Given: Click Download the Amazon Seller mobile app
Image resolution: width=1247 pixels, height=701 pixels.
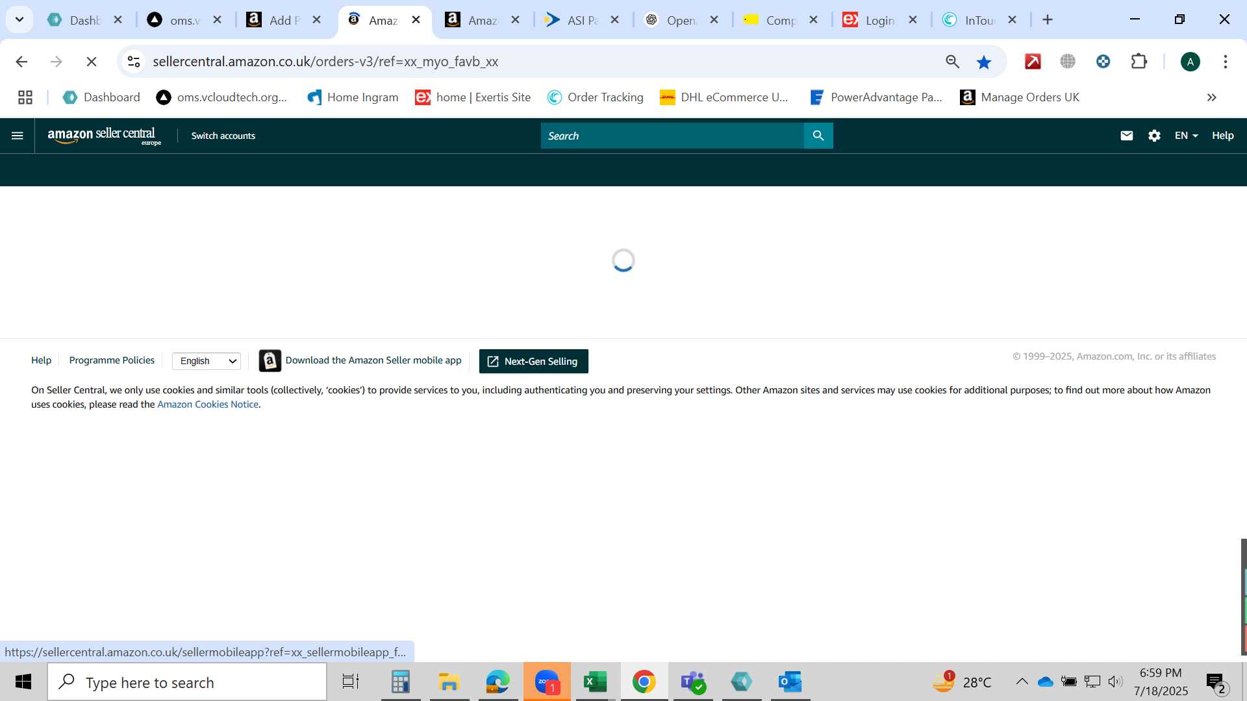Looking at the screenshot, I should pyautogui.click(x=360, y=360).
